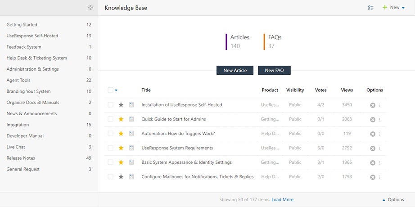Open the bulk selection dropdown arrow
Screen dimensions: 415x207
click(116, 90)
